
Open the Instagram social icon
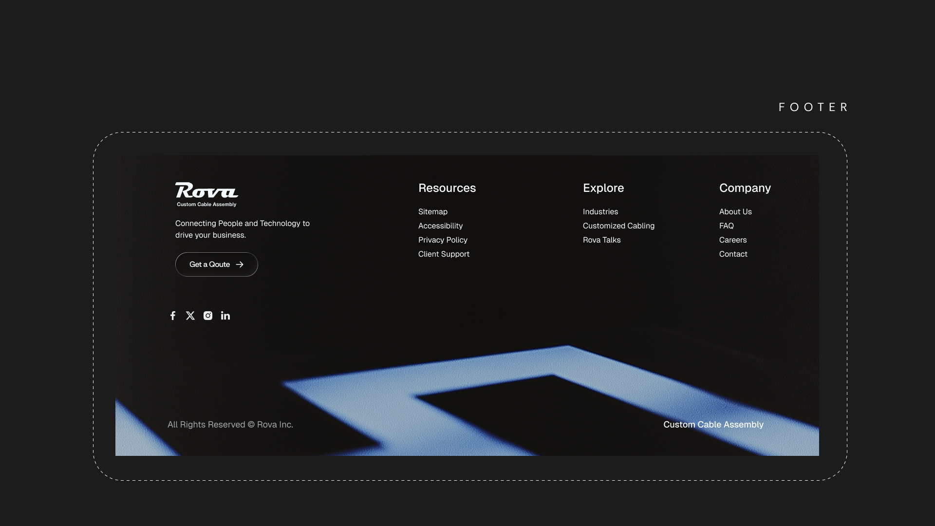(208, 316)
